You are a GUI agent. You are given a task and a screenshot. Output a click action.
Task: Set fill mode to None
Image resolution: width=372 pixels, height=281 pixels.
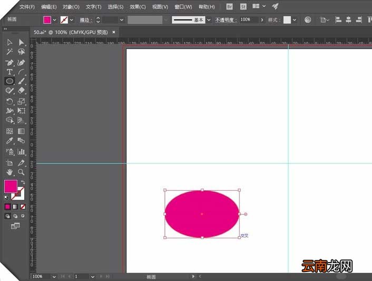pos(23,207)
